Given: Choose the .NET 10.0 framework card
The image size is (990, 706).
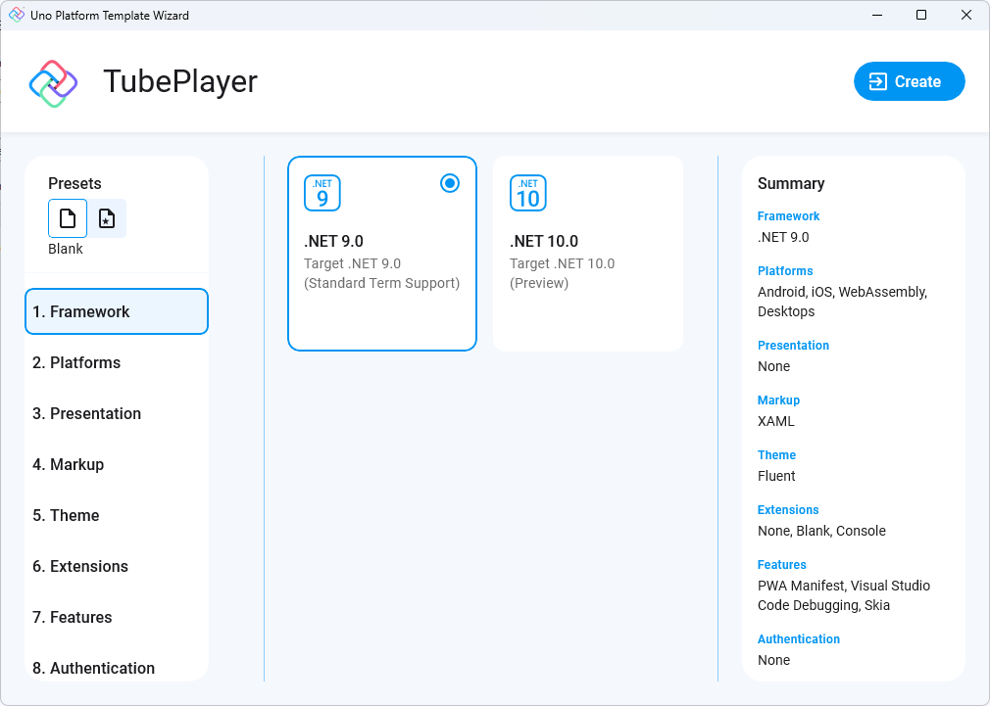Looking at the screenshot, I should (x=588, y=253).
